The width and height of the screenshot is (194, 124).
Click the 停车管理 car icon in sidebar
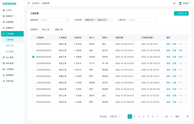4,63
